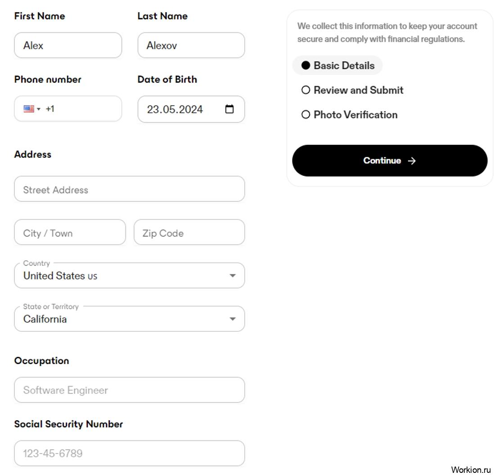Screen dimensions: 494x476
Task: Expand the Country dropdown arrow
Action: 233,276
